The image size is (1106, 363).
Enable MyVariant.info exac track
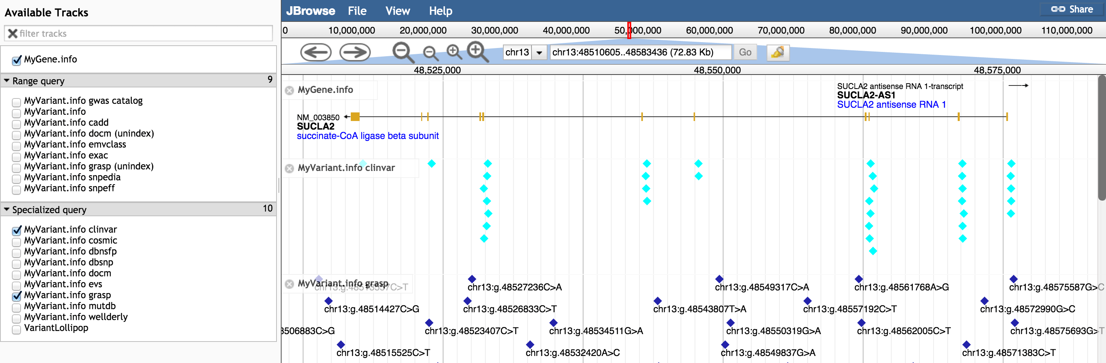(16, 157)
